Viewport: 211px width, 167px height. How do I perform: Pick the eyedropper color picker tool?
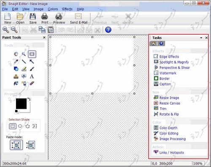tap(16, 62)
